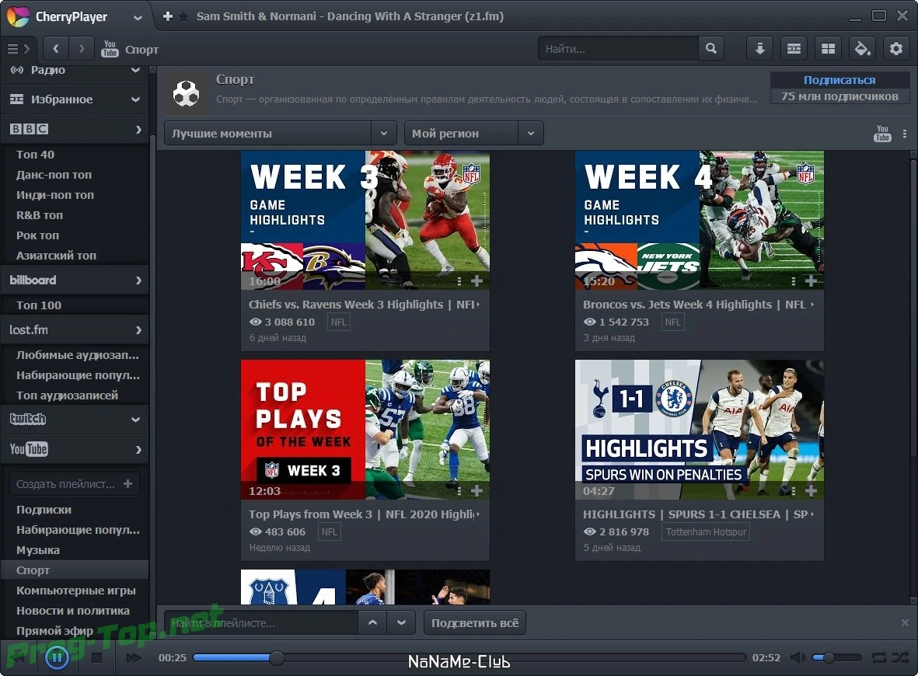Select Инди-поп топ in the sidebar
The image size is (918, 676).
[55, 195]
